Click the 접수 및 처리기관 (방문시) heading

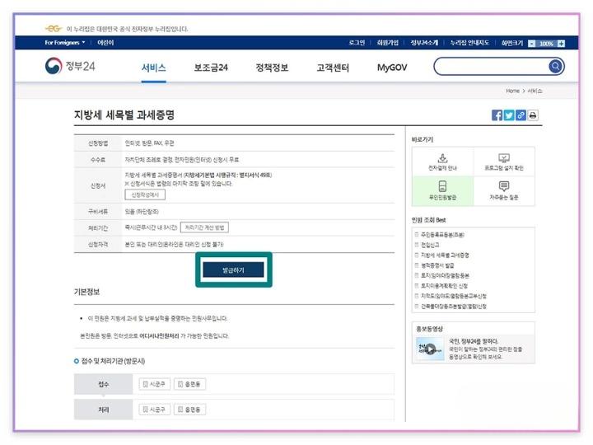(113, 361)
